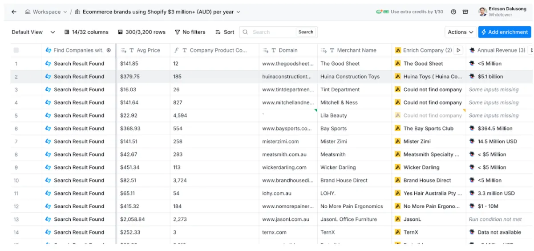The image size is (534, 251).
Task: Click the $2,058.84 average price cell
Action: (x=143, y=219)
